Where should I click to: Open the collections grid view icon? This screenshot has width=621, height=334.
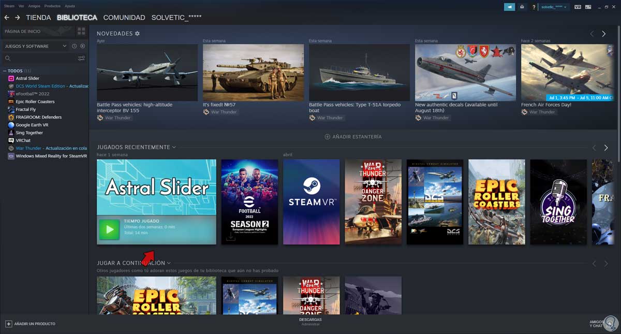[81, 31]
